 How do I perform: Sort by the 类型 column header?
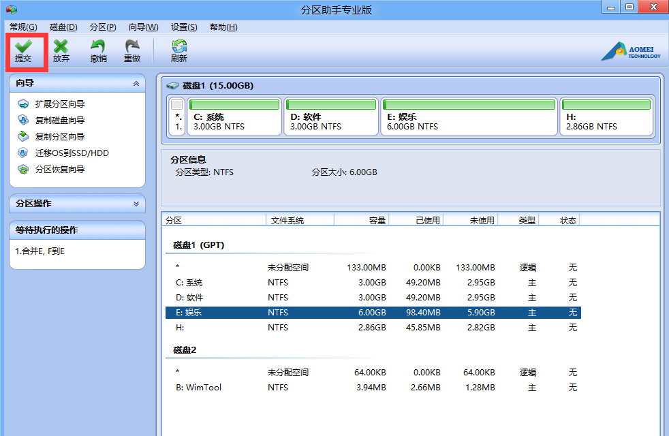tap(518, 220)
